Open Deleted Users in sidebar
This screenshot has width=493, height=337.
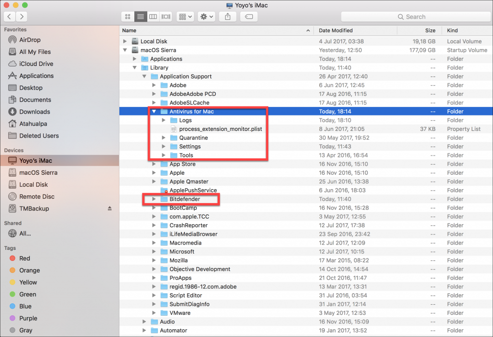(x=39, y=135)
